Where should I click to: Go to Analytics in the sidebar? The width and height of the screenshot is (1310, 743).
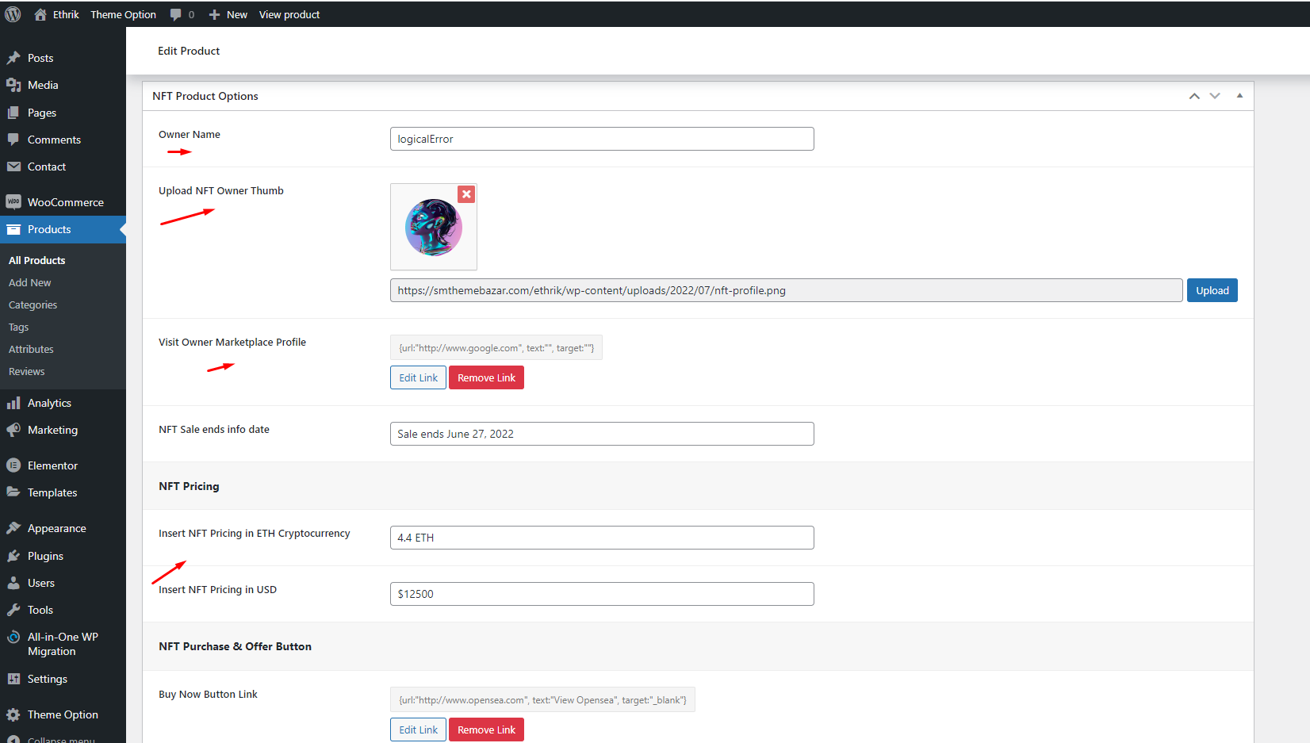tap(49, 403)
